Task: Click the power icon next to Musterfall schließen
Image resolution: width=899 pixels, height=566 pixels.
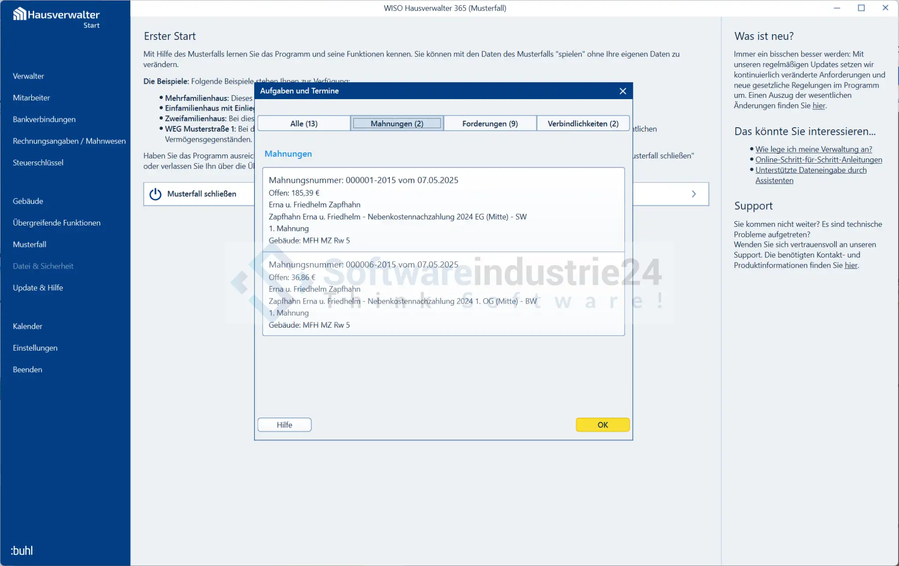Action: (x=155, y=194)
